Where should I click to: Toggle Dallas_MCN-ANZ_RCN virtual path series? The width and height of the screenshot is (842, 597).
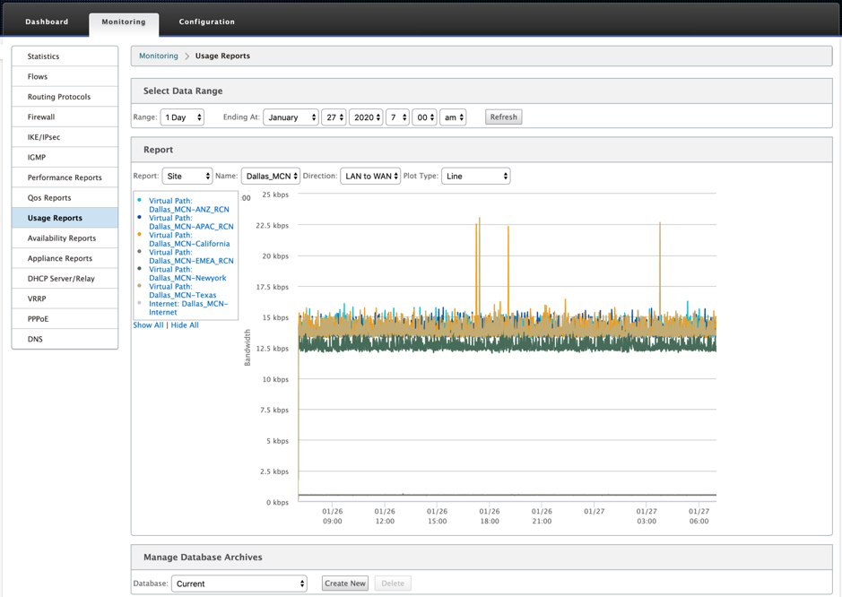[189, 205]
